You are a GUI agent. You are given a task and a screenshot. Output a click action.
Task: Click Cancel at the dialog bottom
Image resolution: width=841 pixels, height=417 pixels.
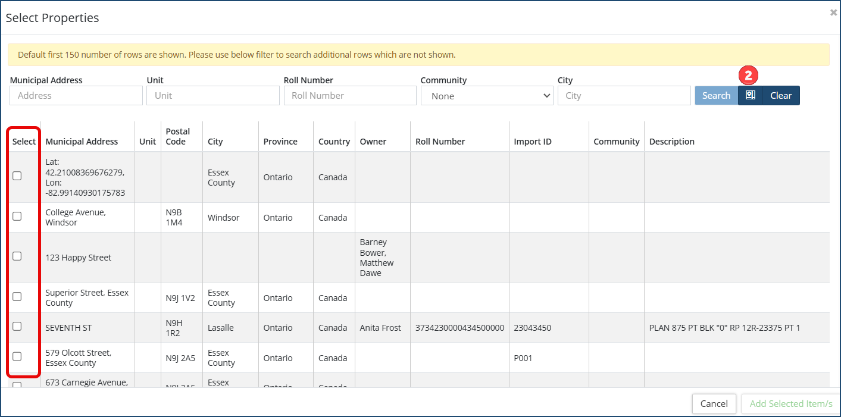[714, 403]
